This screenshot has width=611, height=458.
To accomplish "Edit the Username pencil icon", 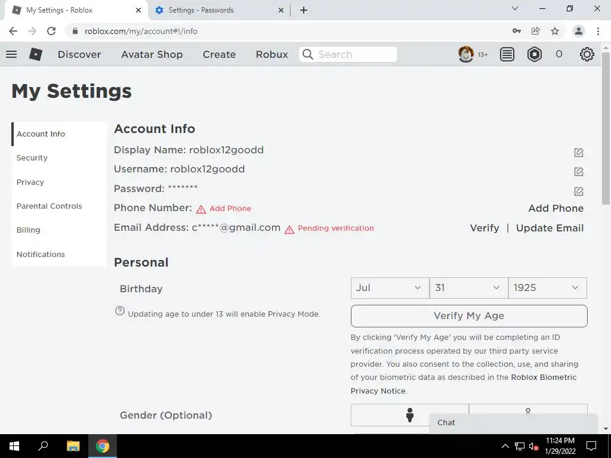I will point(579,171).
